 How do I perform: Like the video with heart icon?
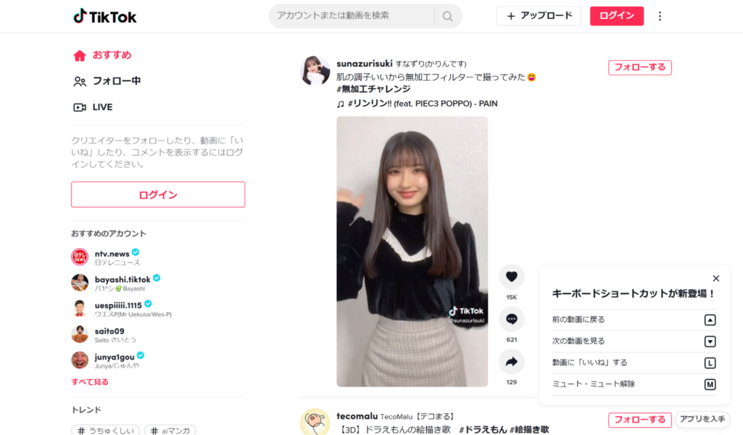pyautogui.click(x=511, y=277)
